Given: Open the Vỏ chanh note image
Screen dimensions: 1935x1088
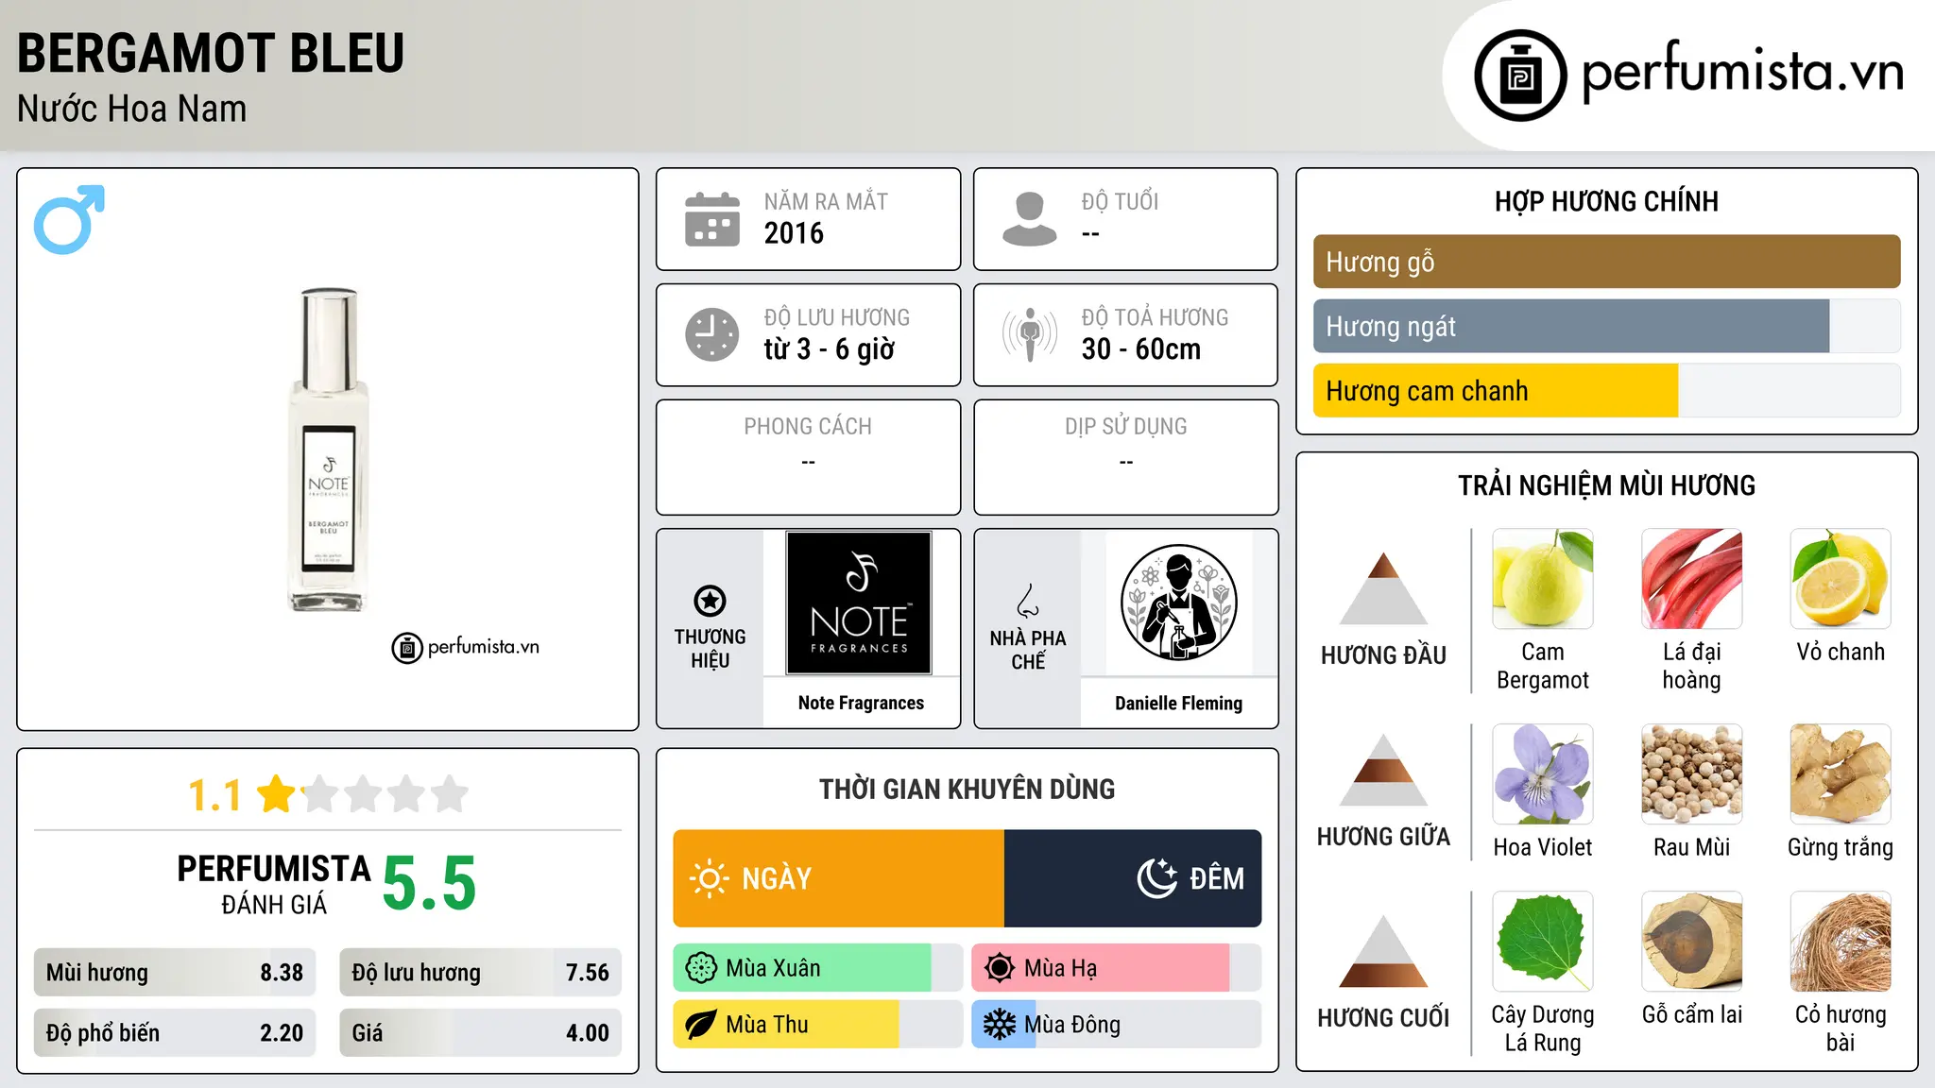Looking at the screenshot, I should click(1841, 579).
